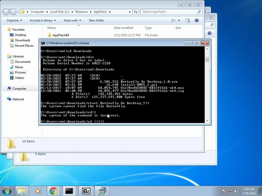Viewport: 262px width, 196px height.
Task: Open the Music library
Action: pyautogui.click(x=19, y=67)
